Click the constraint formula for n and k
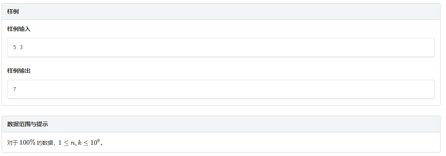 pyautogui.click(x=80, y=142)
